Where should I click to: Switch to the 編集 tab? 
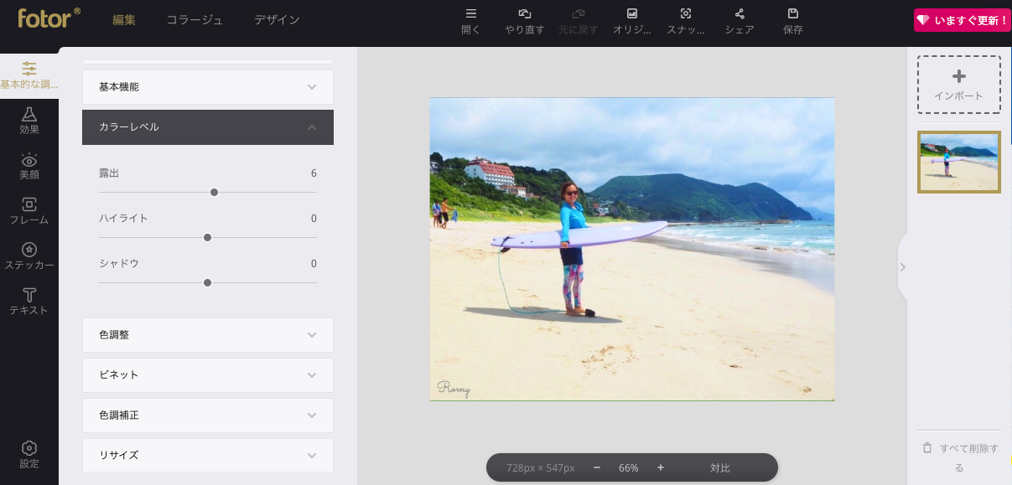pyautogui.click(x=124, y=20)
